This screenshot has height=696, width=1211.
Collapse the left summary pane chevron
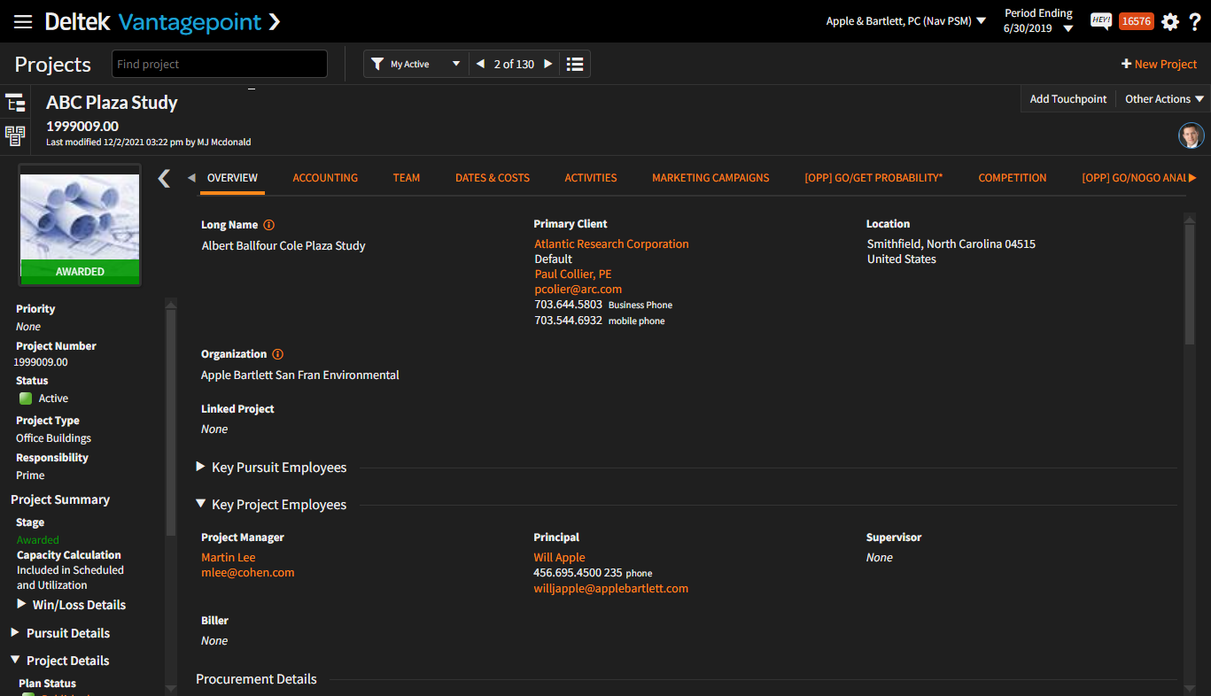[x=164, y=178]
